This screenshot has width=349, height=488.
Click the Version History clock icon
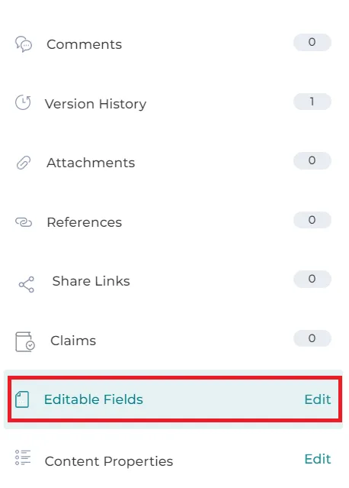tap(23, 102)
